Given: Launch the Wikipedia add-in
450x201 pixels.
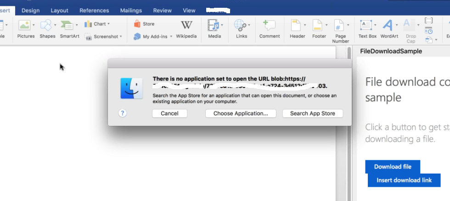Looking at the screenshot, I should 186,29.
